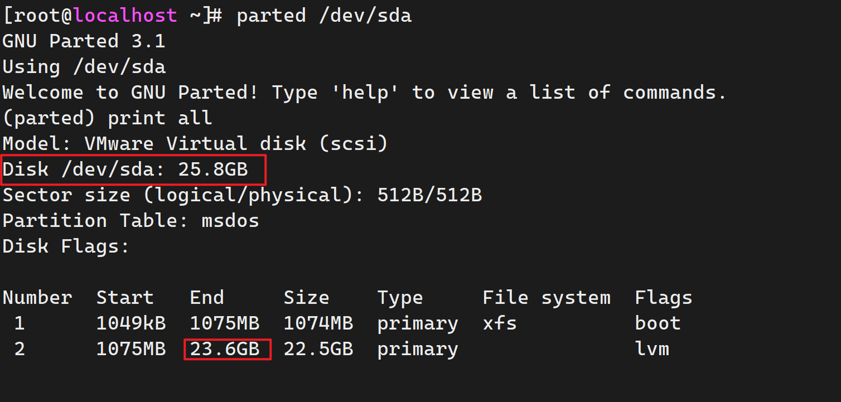Image resolution: width=841 pixels, height=402 pixels.
Task: Click the highlighted 'Disk /dev/sda: 25.8GB' line
Action: click(x=125, y=169)
